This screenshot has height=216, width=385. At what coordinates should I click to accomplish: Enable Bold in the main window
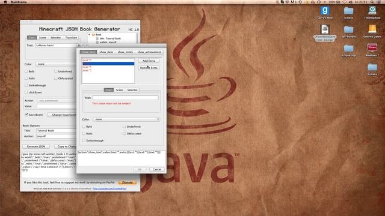point(26,71)
